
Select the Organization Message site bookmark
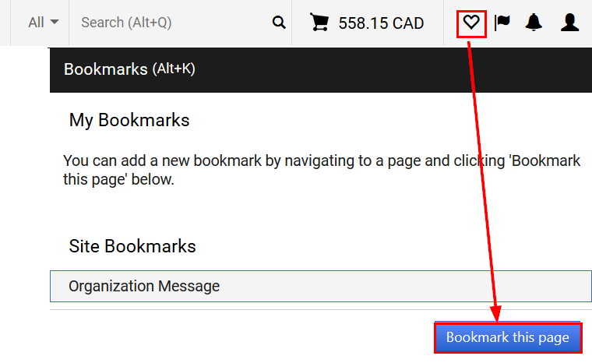tap(321, 287)
